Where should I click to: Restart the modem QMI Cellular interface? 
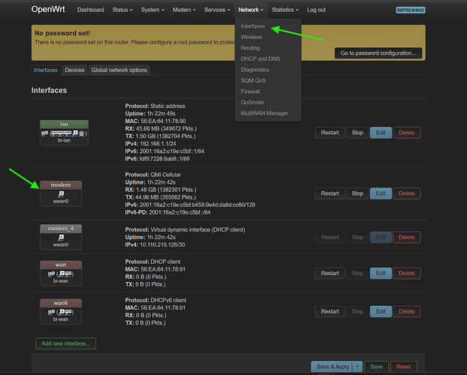[330, 193]
